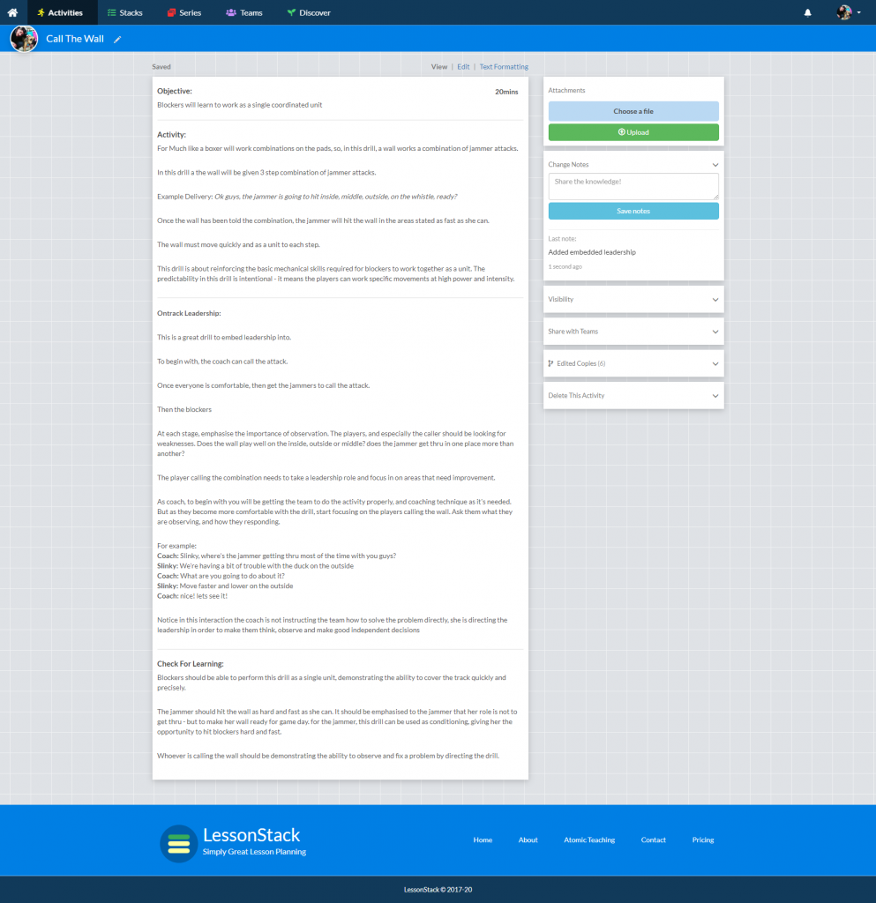Click into the Share the knowledge notes field

pos(633,186)
